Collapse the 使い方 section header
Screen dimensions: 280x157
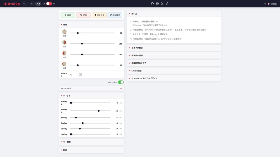point(174,14)
